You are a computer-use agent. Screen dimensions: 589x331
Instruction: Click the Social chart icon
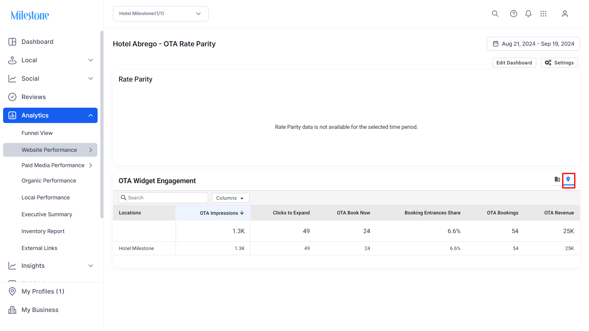pyautogui.click(x=12, y=79)
